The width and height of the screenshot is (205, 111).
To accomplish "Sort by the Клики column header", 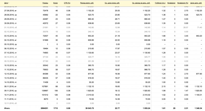I will pyautogui.click(x=56, y=2).
